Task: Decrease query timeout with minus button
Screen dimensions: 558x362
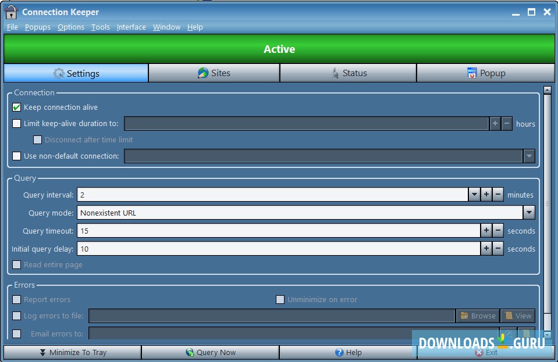Action: coord(498,231)
